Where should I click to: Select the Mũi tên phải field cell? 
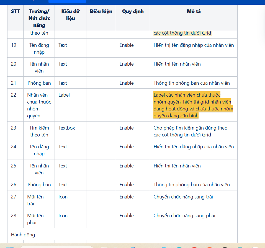click(x=35, y=219)
